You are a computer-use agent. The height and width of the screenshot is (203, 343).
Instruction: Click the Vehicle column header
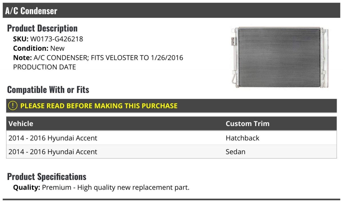[x=21, y=123]
